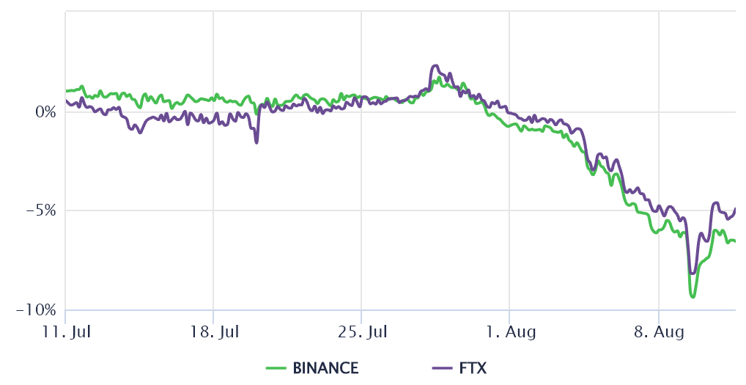Click the 0% y-axis label
Screen dimensions: 746x385
47,112
